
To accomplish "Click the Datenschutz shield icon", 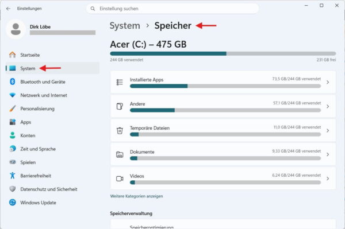I will 13,189.
